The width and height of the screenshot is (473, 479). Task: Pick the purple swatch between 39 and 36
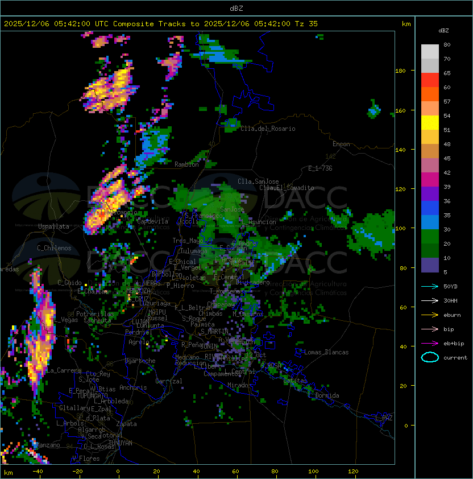click(430, 193)
